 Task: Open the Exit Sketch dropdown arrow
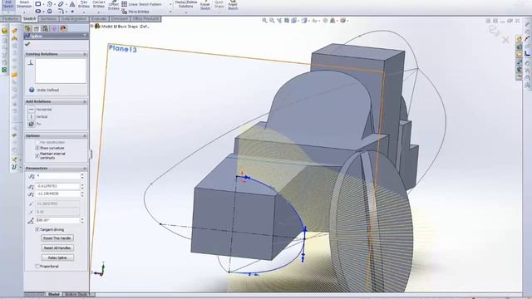coord(7,12)
